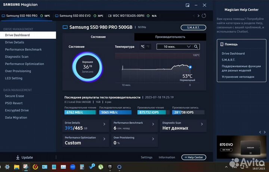Select the Samsung SSD 850 EVO drive tab

pyautogui.click(x=79, y=16)
